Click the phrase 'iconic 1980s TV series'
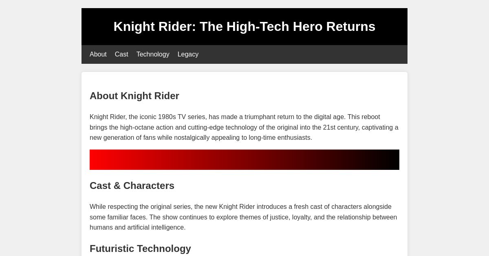 (169, 117)
